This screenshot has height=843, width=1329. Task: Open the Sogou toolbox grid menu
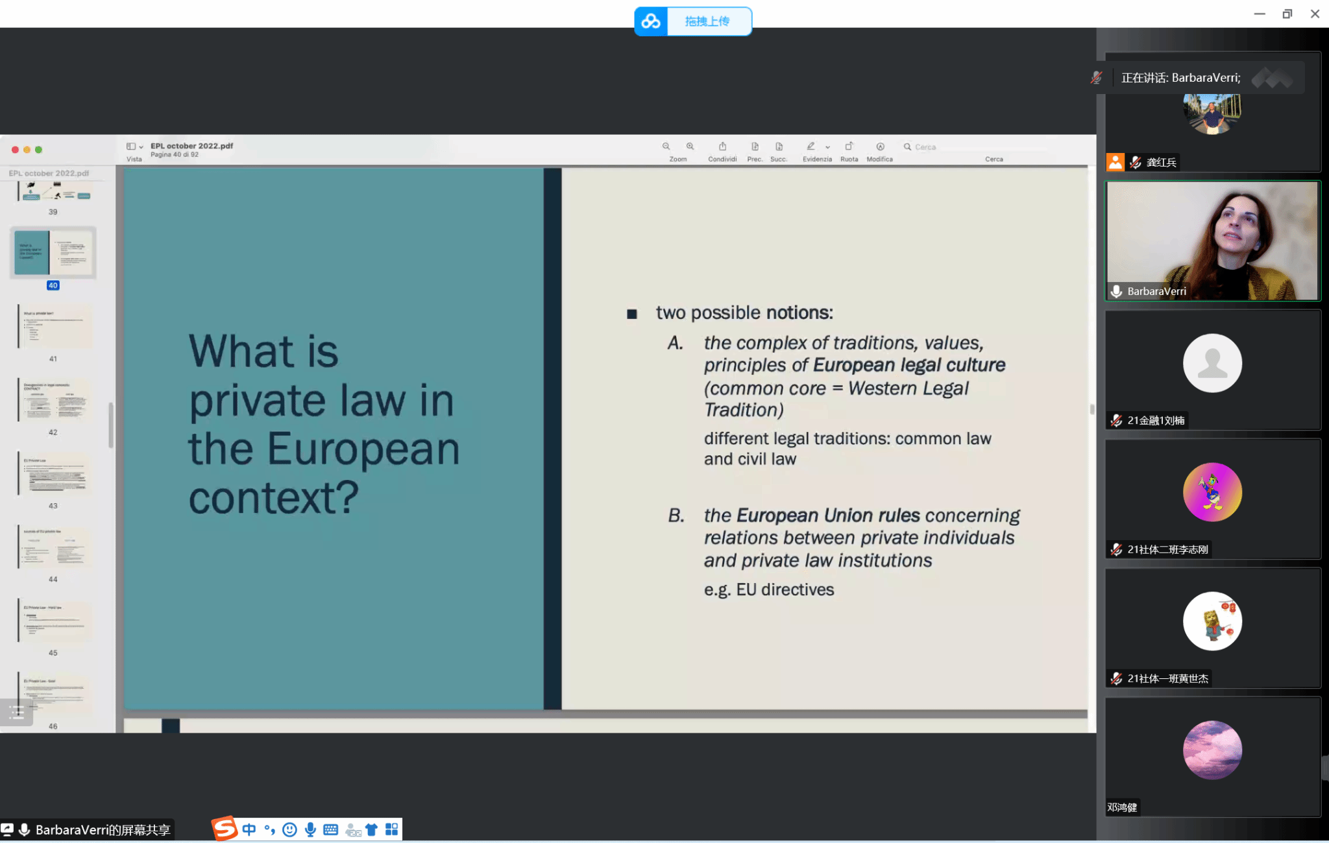pos(391,829)
